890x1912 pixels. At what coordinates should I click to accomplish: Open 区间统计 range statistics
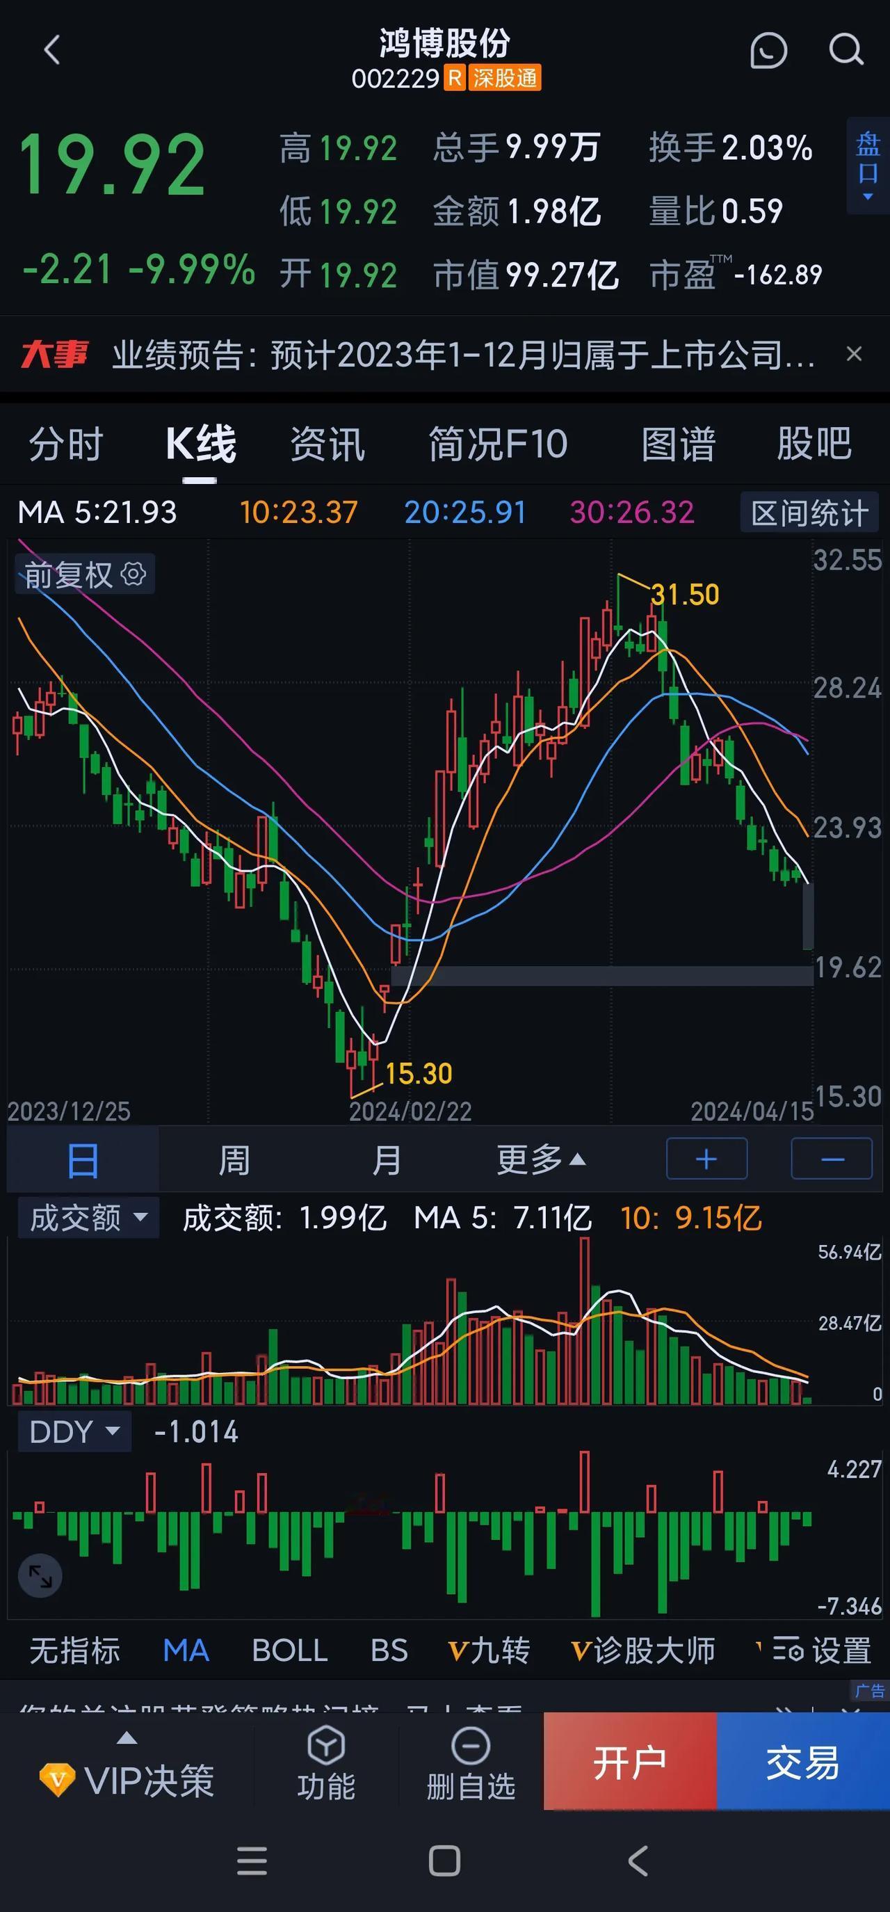pos(809,513)
